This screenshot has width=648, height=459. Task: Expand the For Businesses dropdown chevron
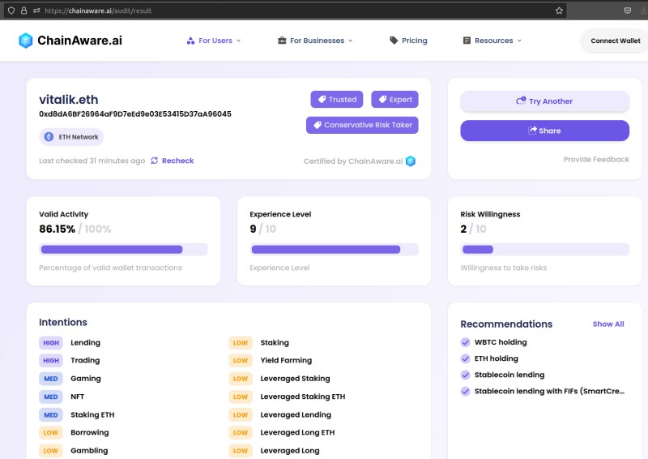pyautogui.click(x=351, y=41)
